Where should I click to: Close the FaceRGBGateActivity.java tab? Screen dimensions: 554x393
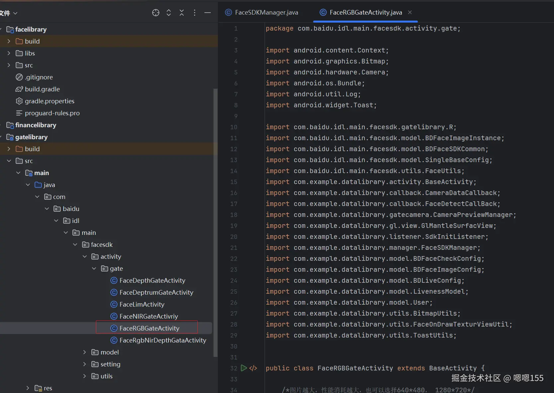click(410, 12)
